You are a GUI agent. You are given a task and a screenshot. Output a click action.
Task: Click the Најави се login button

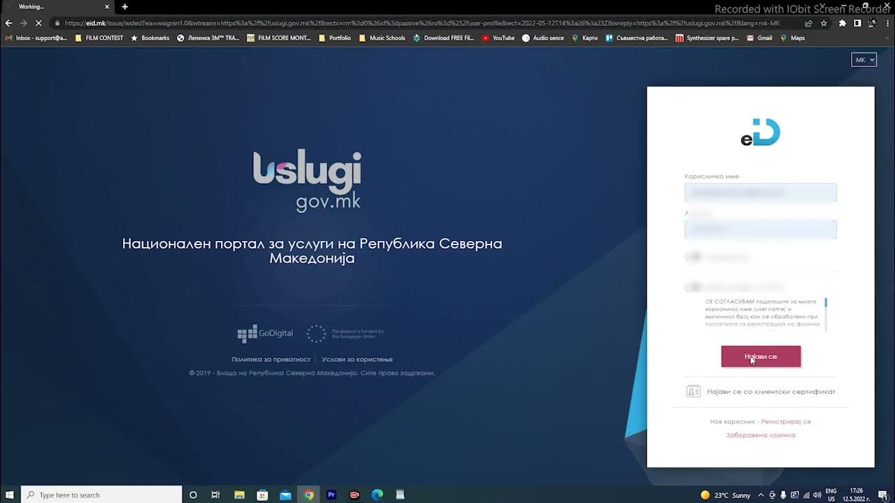point(761,356)
